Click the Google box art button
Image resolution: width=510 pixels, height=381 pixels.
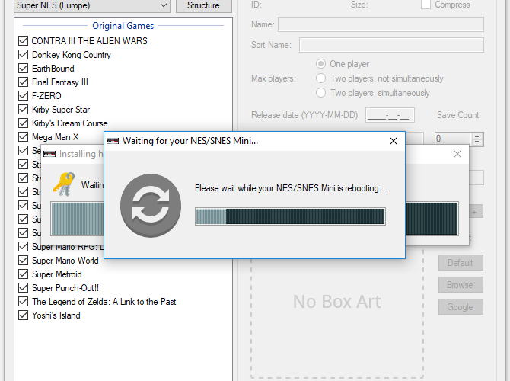[461, 307]
